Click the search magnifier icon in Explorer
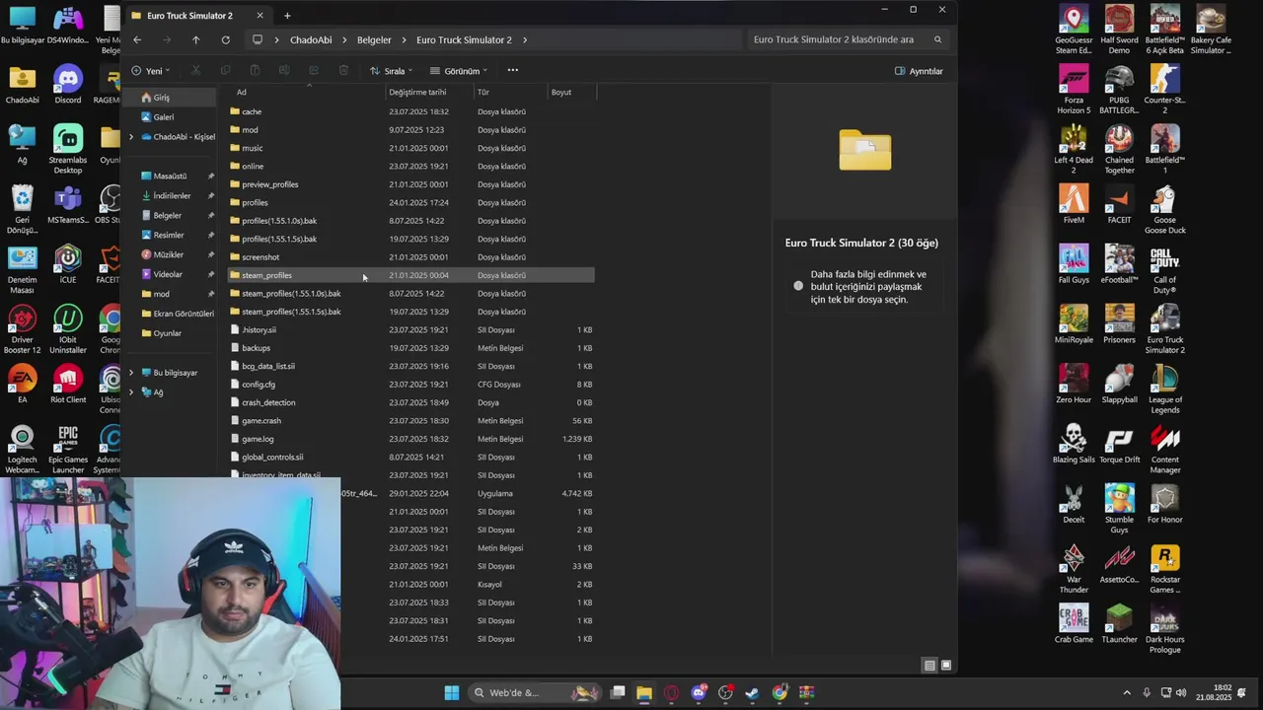This screenshot has width=1263, height=710. (937, 39)
